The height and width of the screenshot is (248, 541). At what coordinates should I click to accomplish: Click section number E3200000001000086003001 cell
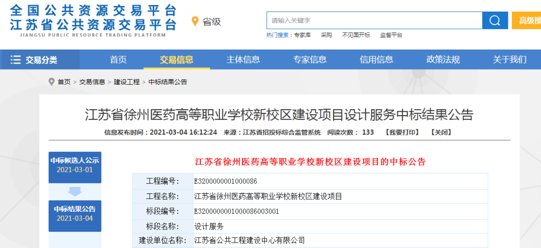pyautogui.click(x=341, y=211)
